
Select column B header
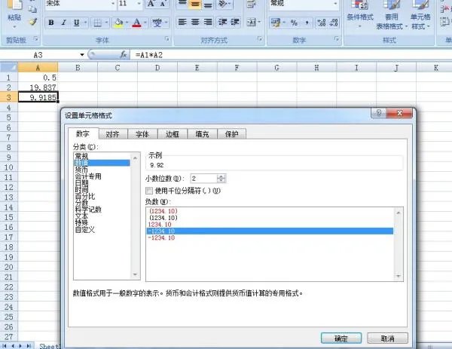click(x=78, y=68)
